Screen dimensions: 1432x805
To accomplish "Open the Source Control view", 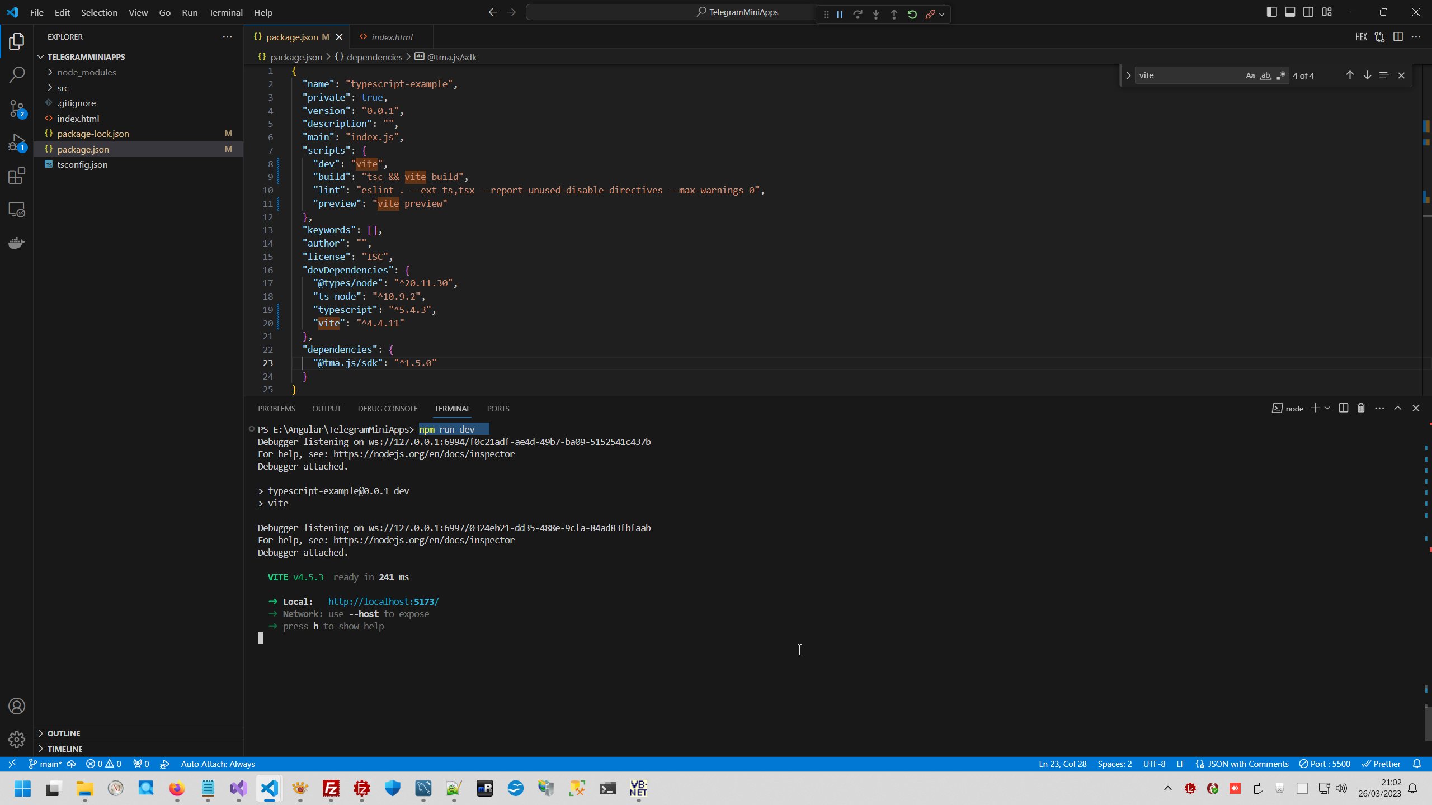I will pyautogui.click(x=16, y=108).
